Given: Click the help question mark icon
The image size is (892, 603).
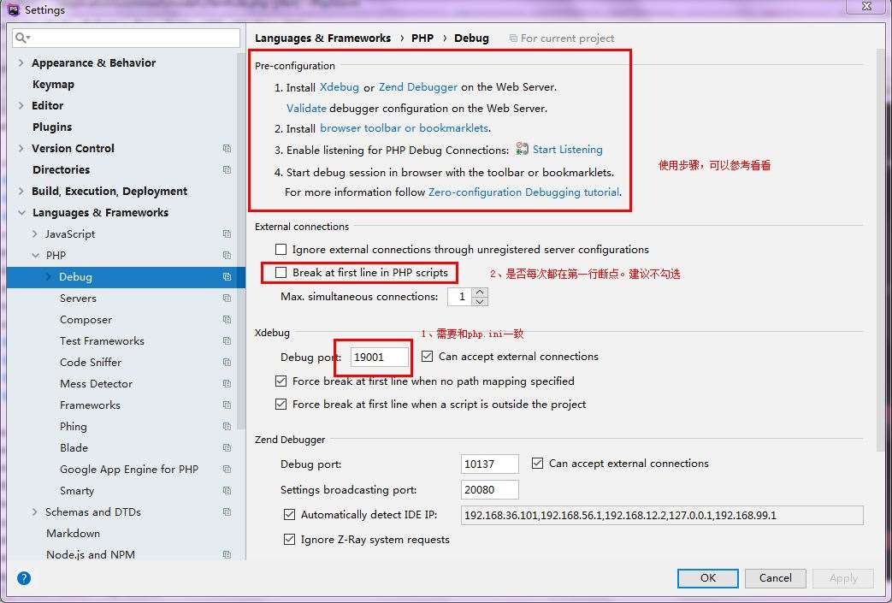Looking at the screenshot, I should pos(24,578).
